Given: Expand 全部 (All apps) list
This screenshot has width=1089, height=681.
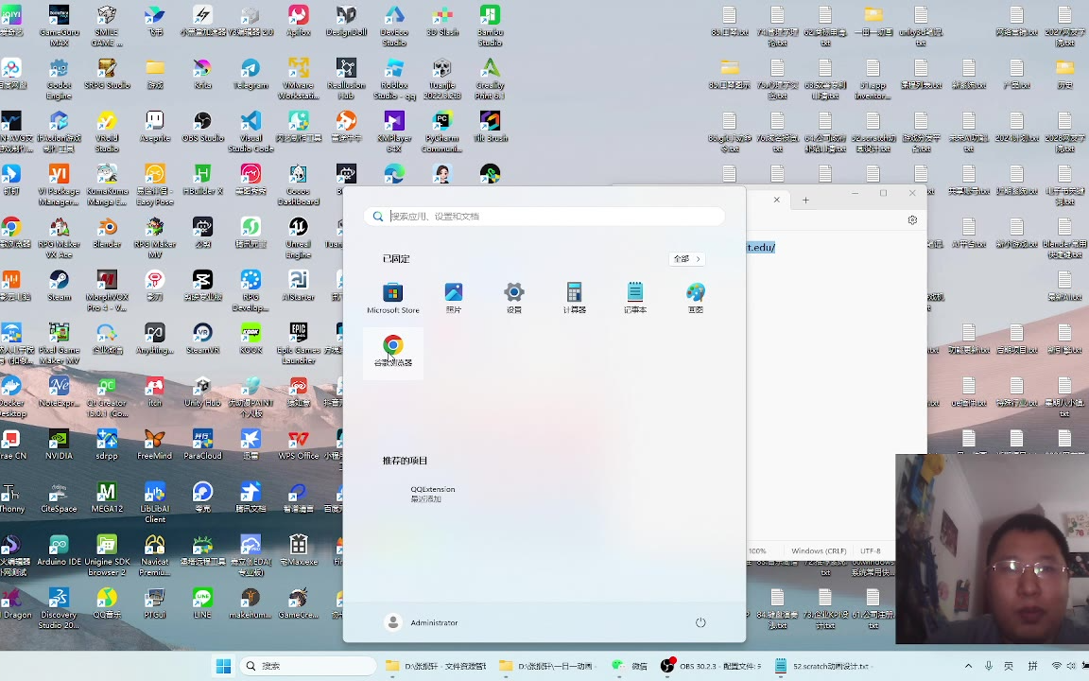Looking at the screenshot, I should [687, 258].
